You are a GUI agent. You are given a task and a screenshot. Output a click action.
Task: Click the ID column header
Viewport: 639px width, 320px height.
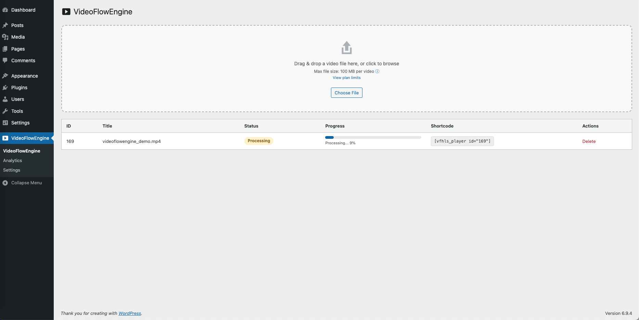[68, 126]
